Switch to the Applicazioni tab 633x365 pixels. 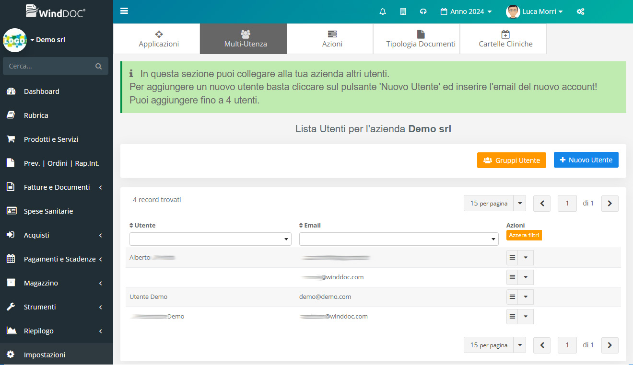(159, 39)
